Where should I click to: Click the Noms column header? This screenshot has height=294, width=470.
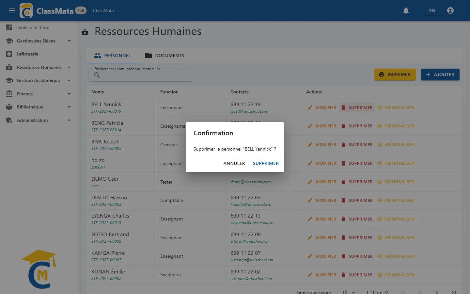[98, 92]
